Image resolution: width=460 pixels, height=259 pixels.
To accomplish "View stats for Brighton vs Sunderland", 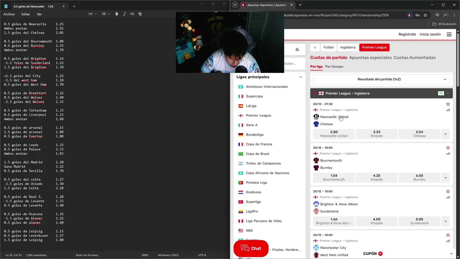I will 448,197.
